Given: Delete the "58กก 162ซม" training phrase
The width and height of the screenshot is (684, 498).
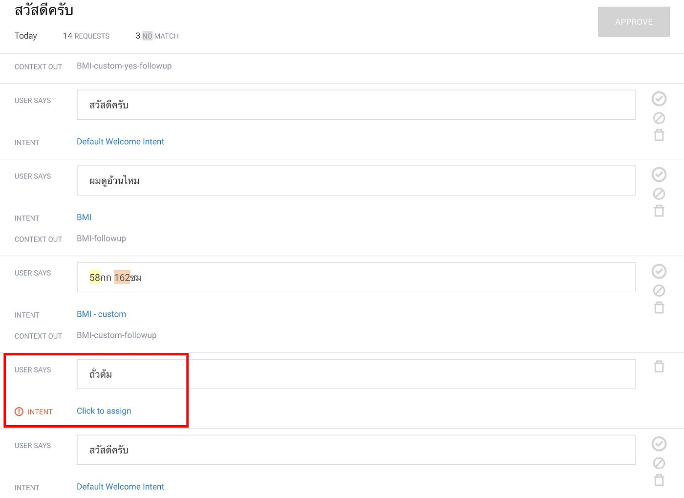Looking at the screenshot, I should [x=659, y=307].
